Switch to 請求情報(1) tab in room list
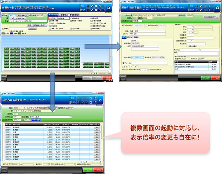 pos(53,15)
